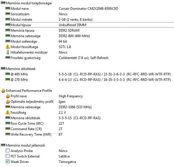Click the 22T Row Cycle Time value
Image resolution: width=174 pixels, height=167 pixels.
(x=61, y=124)
